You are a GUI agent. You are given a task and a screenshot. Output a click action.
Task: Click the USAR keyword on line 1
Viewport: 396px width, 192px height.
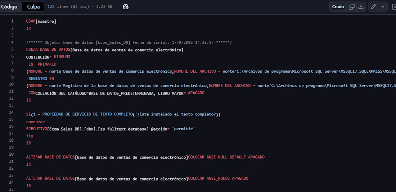[31, 22]
